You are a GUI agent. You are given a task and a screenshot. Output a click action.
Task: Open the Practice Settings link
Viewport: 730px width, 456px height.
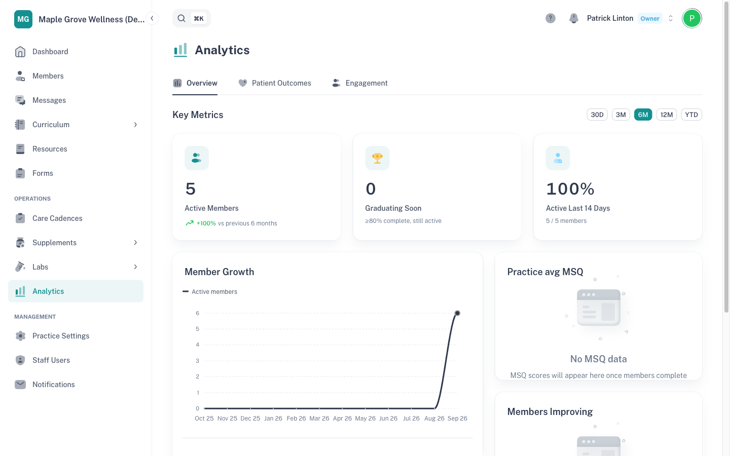[x=76, y=336]
